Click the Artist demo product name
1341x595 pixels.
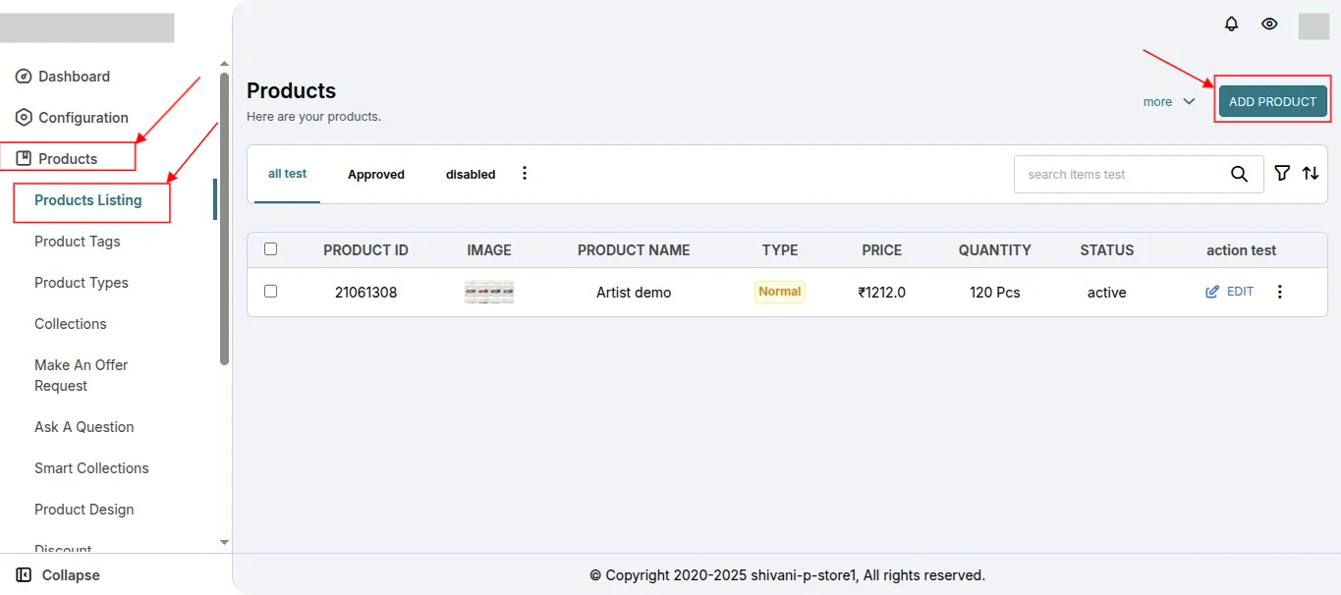[x=634, y=293]
